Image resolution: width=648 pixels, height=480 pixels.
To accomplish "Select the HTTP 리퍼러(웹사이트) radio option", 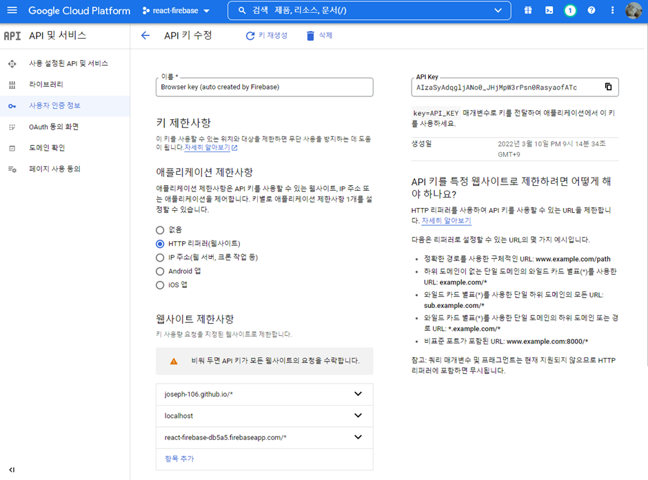I will click(160, 244).
